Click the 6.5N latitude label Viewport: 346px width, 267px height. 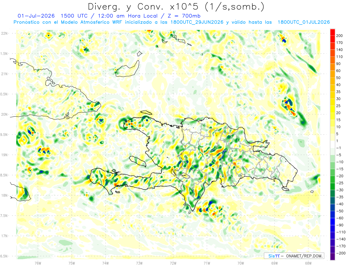4,256
